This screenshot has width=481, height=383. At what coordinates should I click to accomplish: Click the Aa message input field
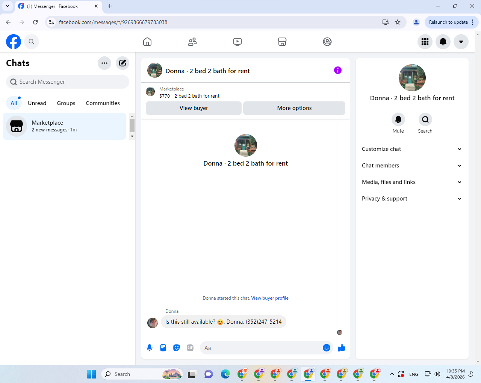(261, 348)
